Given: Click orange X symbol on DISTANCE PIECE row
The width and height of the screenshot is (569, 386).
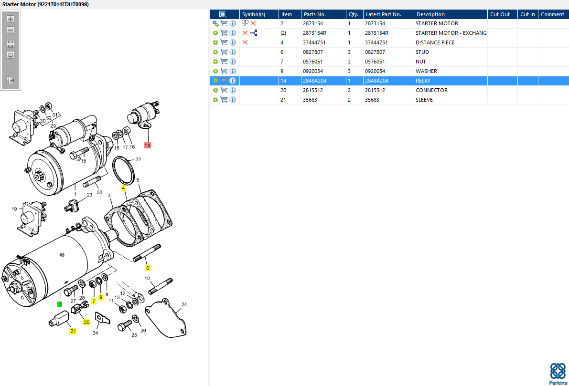Looking at the screenshot, I should coord(245,42).
